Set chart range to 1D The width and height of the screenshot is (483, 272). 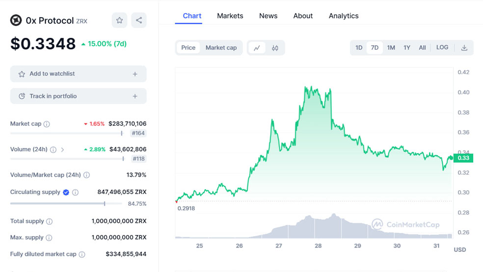point(359,48)
